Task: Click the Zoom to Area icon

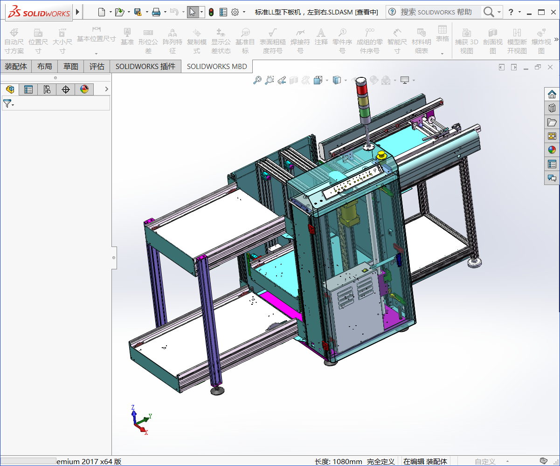Action: point(269,80)
